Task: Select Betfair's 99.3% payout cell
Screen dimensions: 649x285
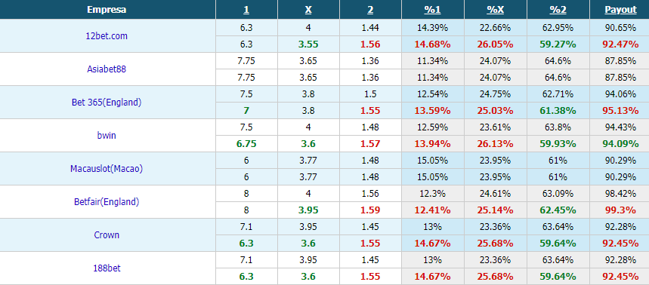Action: point(620,210)
